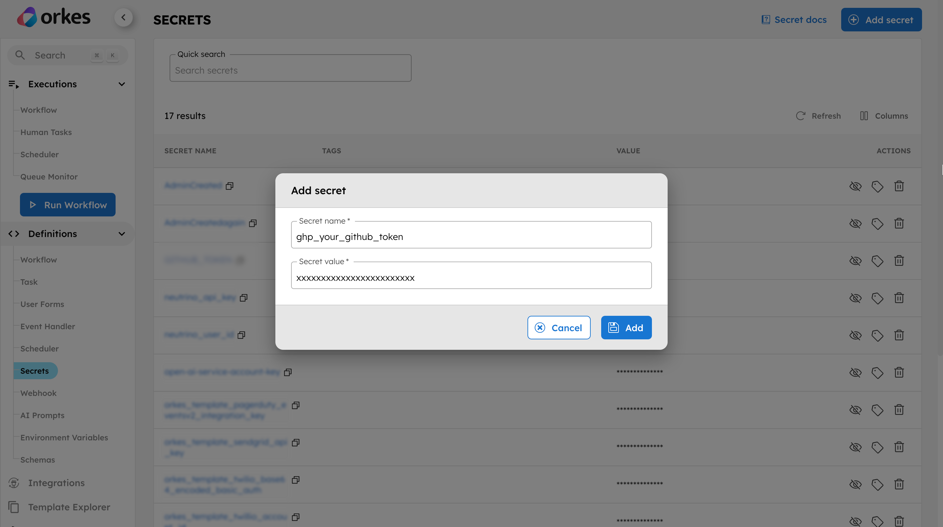Click the Secret docs help icon
Viewport: 943px width, 527px height.
[x=766, y=19]
